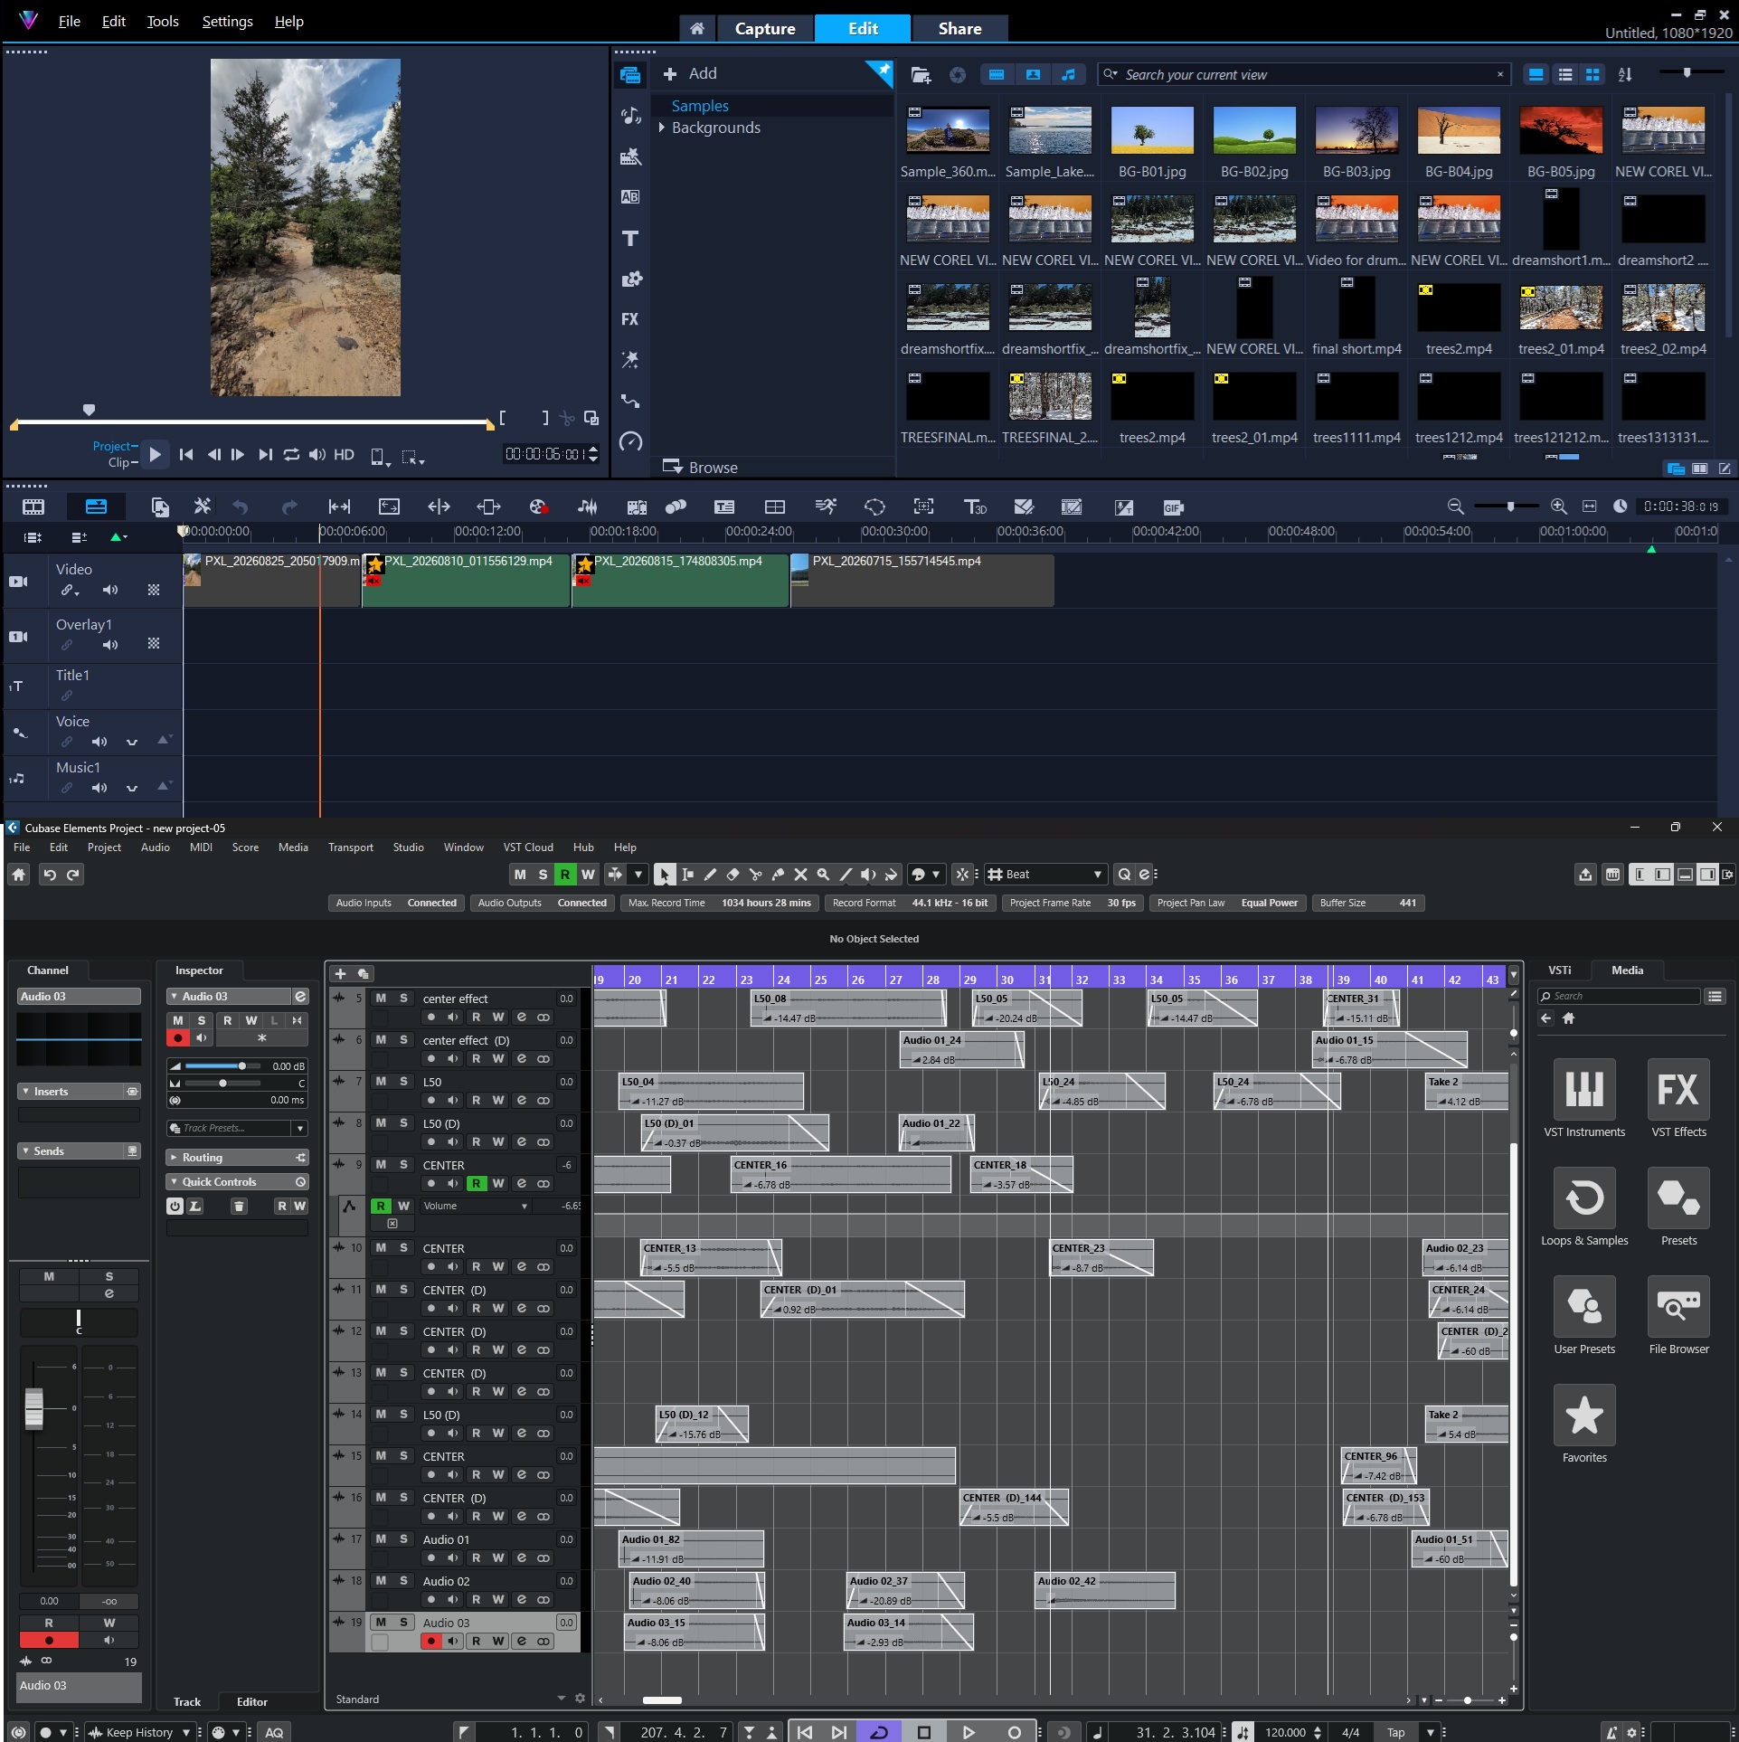Open the GIF creator tool in timeline toolbar
Viewport: 1739px width, 1742px height.
(x=1173, y=507)
